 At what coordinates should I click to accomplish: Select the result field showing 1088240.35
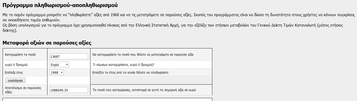69,90
